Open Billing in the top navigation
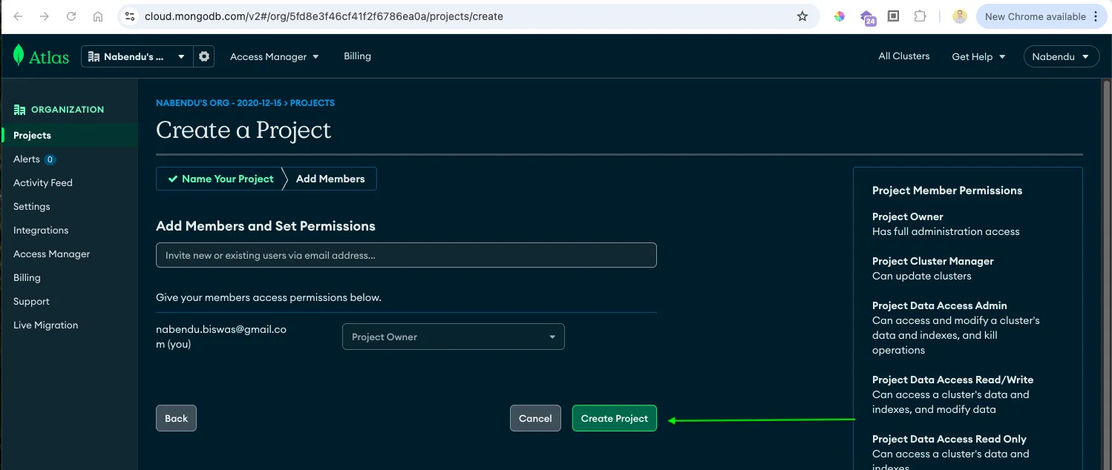This screenshot has width=1112, height=470. tap(357, 56)
